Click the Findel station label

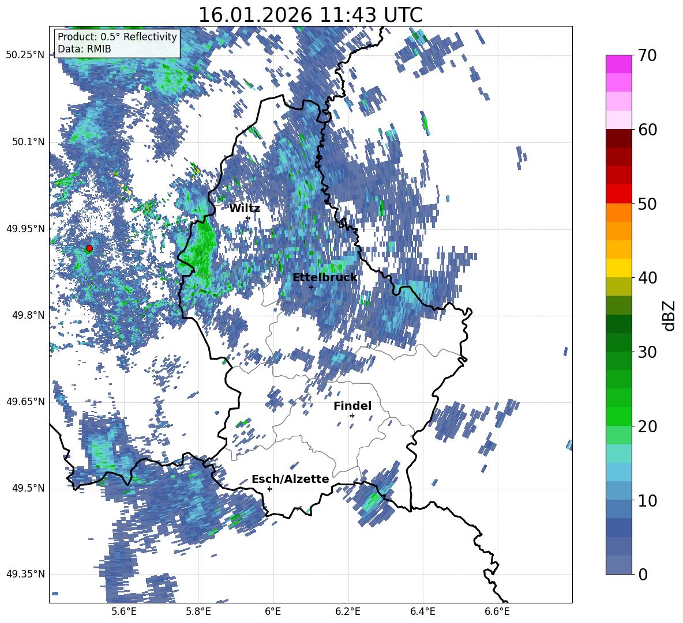tap(352, 406)
